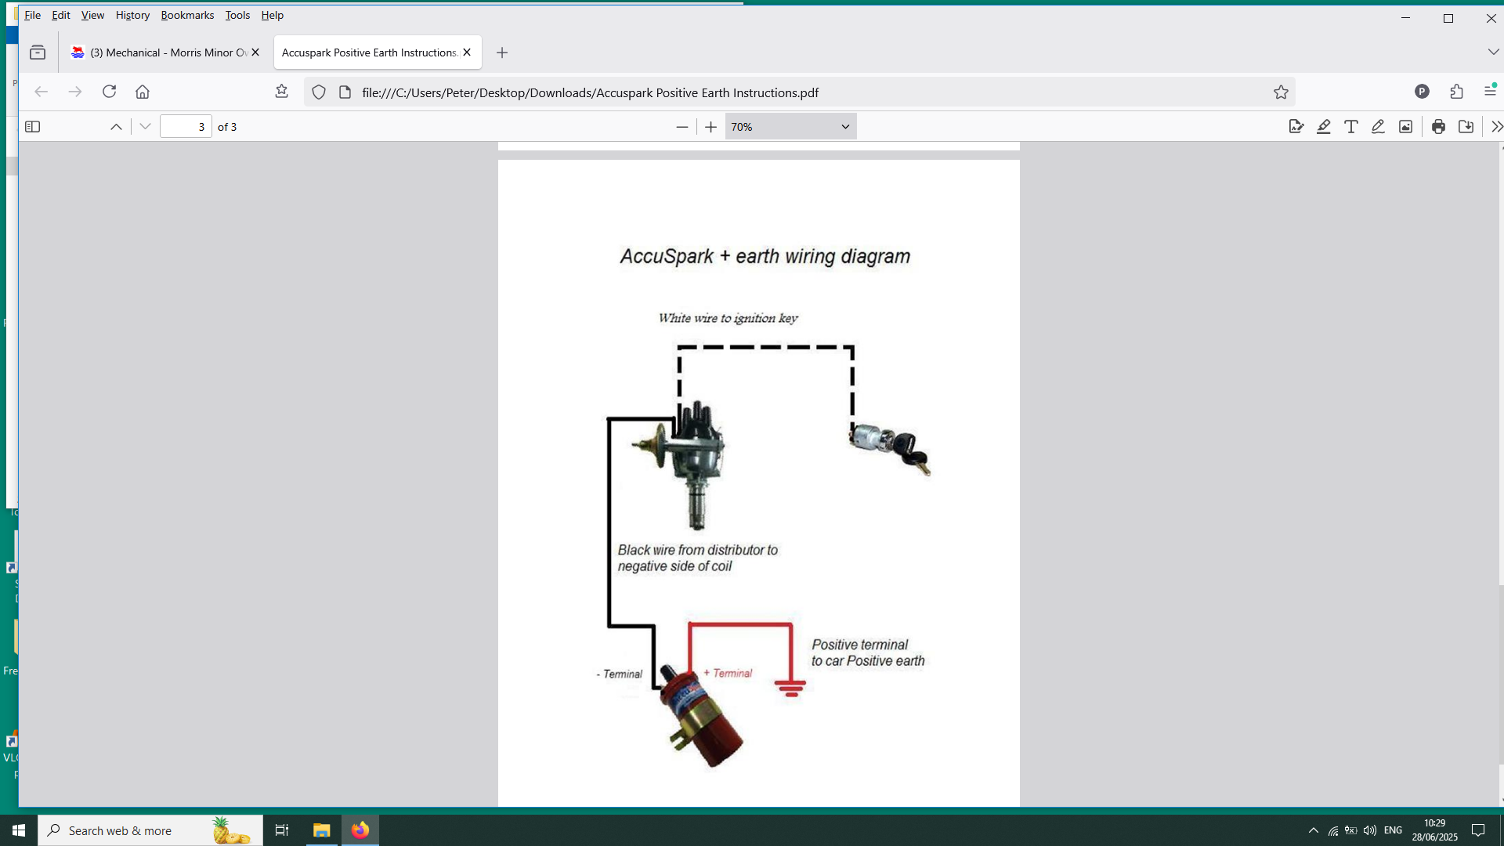Zoom in the PDF document
This screenshot has height=846, width=1504.
coord(710,127)
